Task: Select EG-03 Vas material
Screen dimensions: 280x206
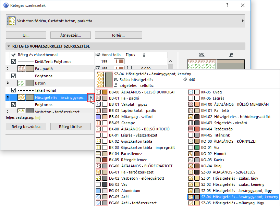Action: [141, 184]
